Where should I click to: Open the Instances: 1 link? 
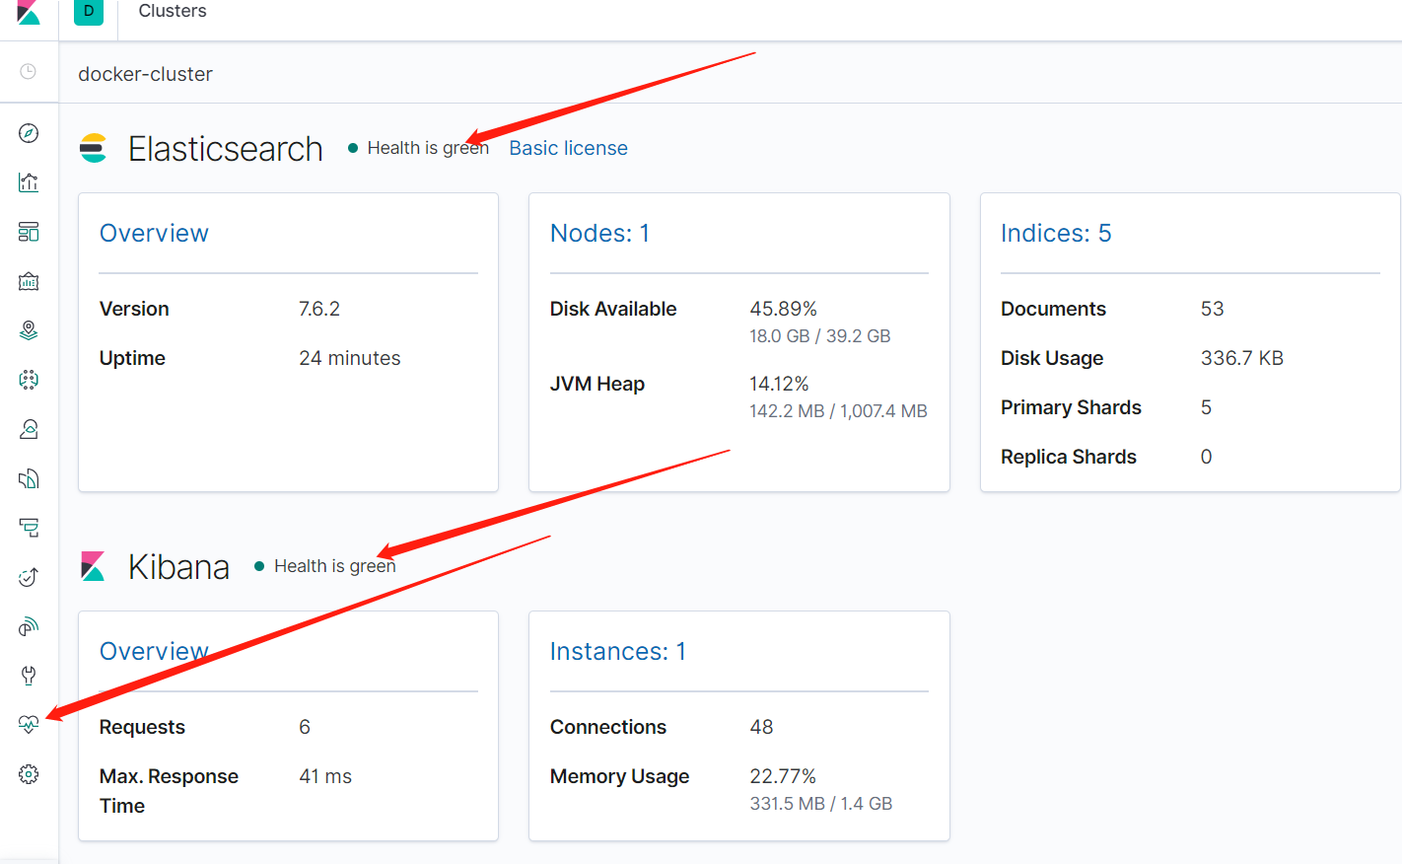(617, 651)
